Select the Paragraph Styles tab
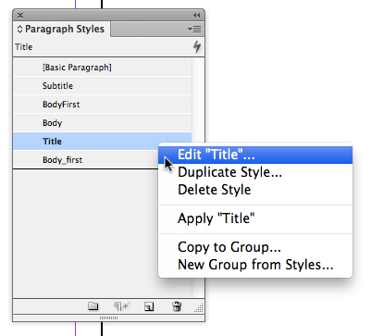The width and height of the screenshot is (371, 336). (61, 30)
